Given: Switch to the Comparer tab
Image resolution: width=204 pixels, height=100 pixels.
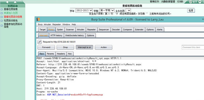Looking at the screenshot, I should (x=128, y=29).
